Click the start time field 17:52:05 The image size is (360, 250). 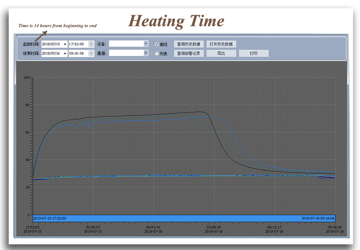tap(78, 44)
